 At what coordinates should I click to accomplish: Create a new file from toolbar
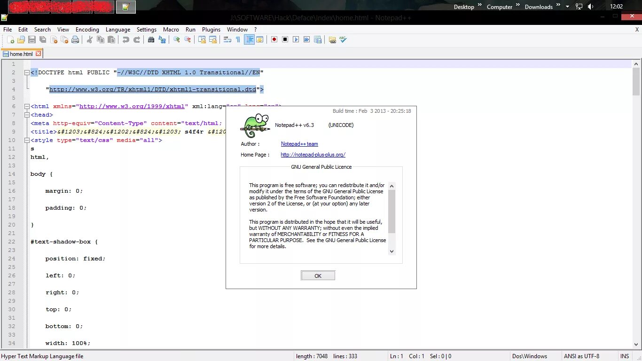point(10,39)
